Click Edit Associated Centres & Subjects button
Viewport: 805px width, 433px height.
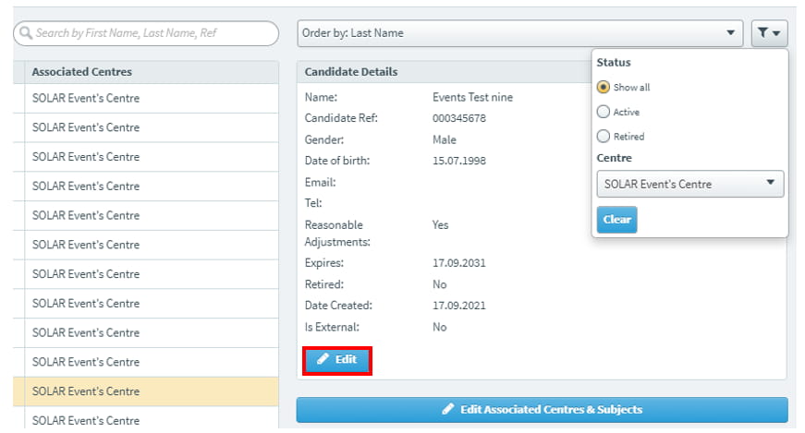[x=542, y=409]
